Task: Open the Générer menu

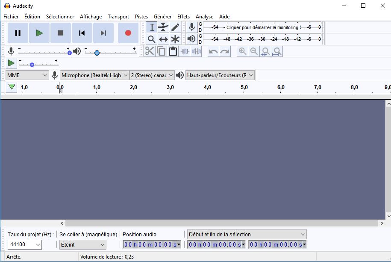Action: pyautogui.click(x=162, y=17)
